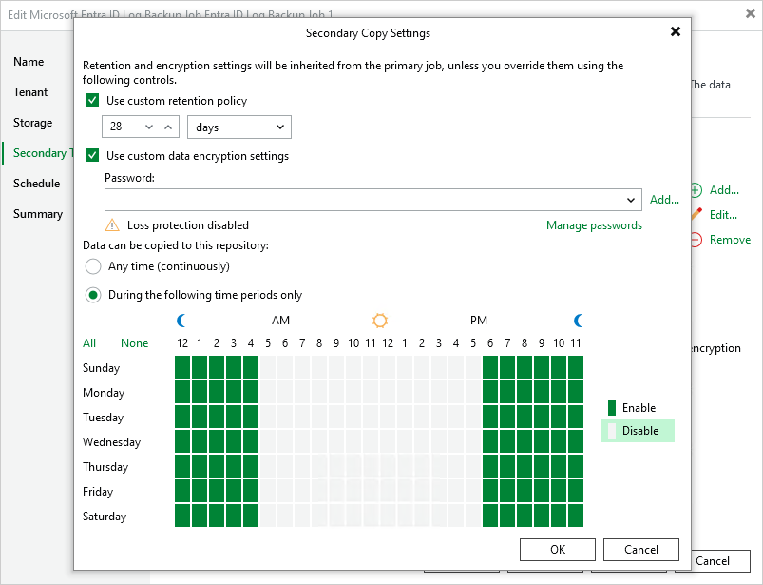Click the sun icon above the schedule grid
The image size is (763, 585).
379,321
